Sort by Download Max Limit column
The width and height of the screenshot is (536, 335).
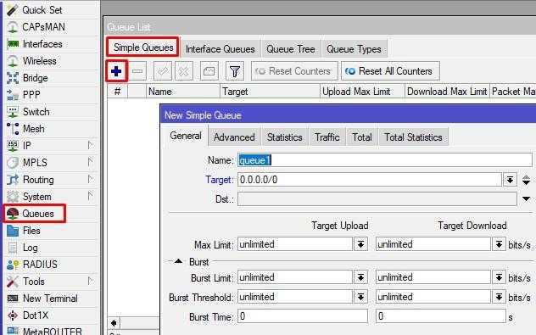pos(447,92)
